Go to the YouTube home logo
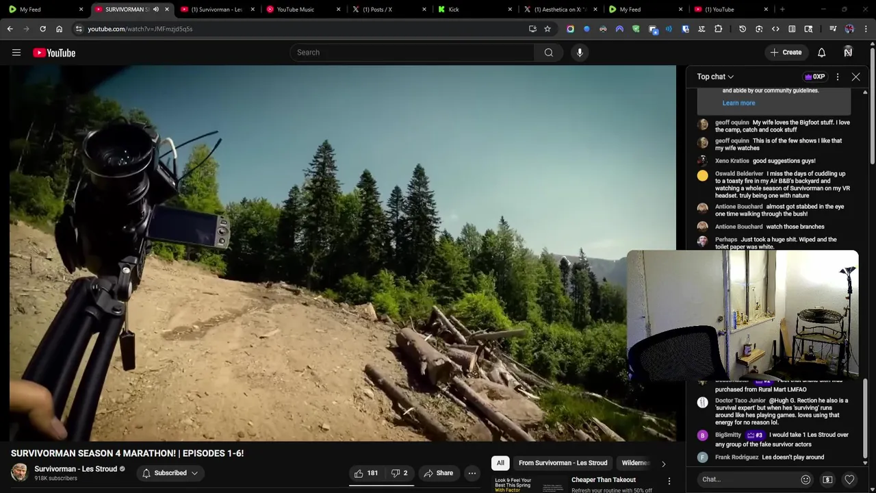This screenshot has width=876, height=493. coord(54,53)
